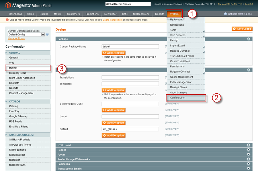Open the Catalog menu in top navigation
This screenshot has height=171, width=258.
tap(44, 14)
